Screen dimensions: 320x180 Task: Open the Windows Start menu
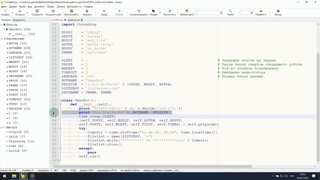(x=4, y=176)
